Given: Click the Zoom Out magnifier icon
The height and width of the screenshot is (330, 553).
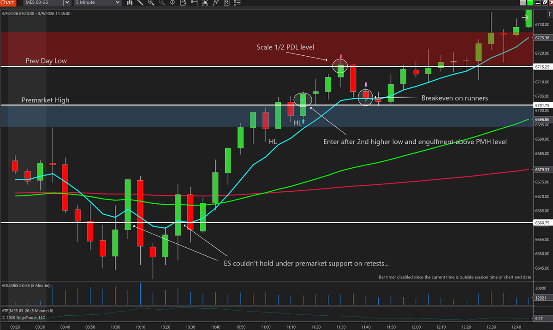Looking at the screenshot, I should [161, 3].
